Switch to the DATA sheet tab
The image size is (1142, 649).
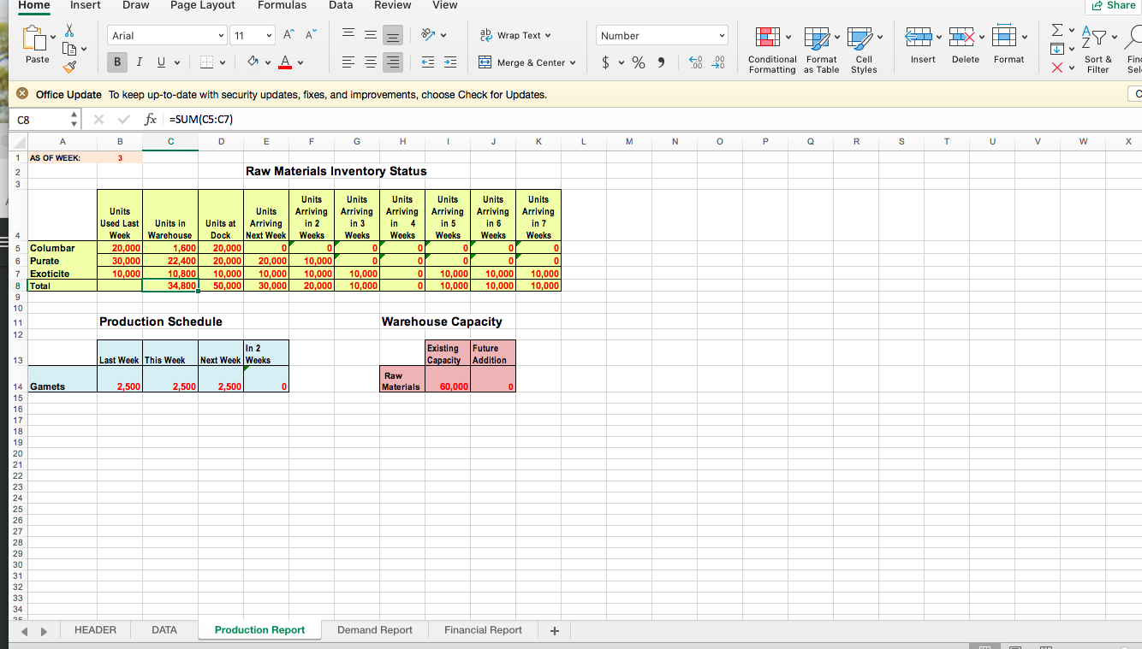click(164, 630)
